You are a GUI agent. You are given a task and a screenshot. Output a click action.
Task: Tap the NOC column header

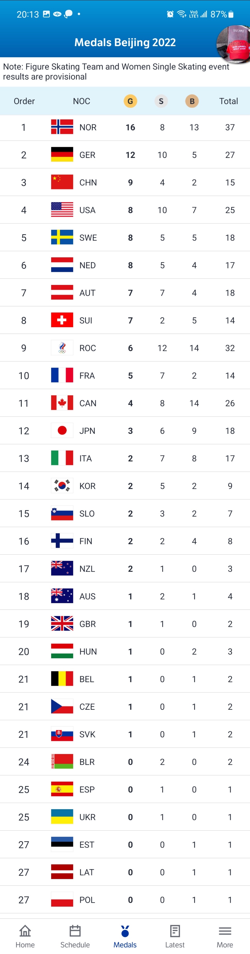pos(81,101)
